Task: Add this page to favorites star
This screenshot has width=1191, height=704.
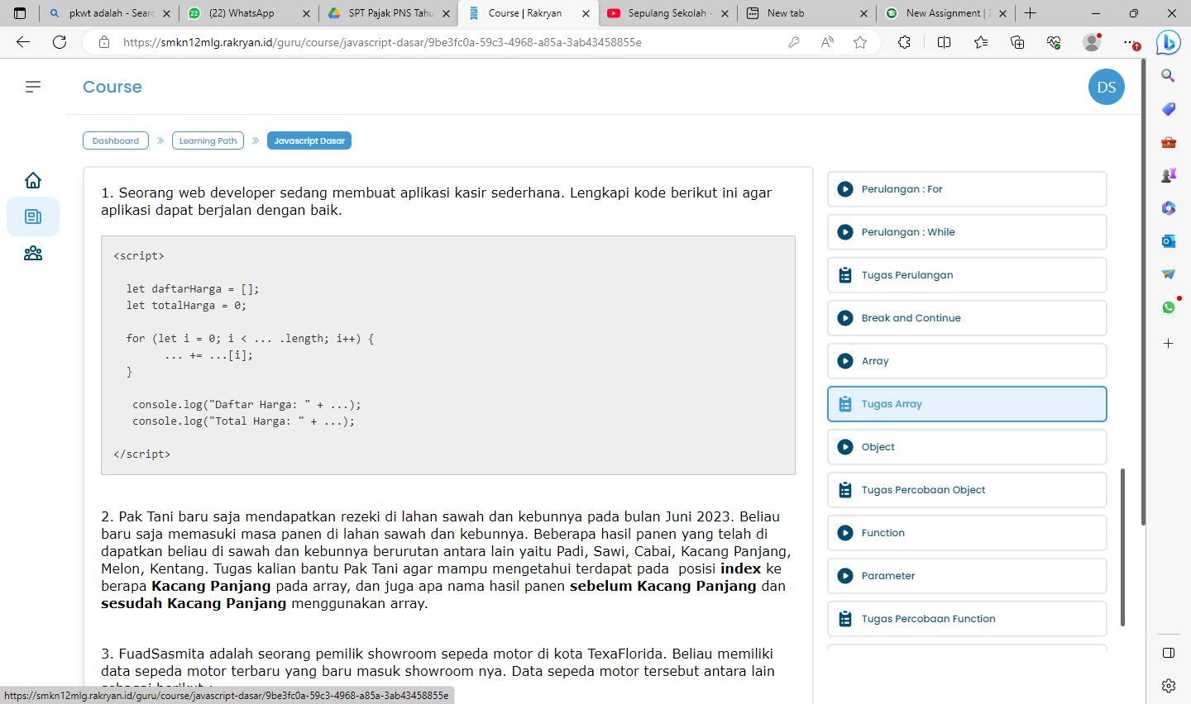Action: click(x=860, y=42)
